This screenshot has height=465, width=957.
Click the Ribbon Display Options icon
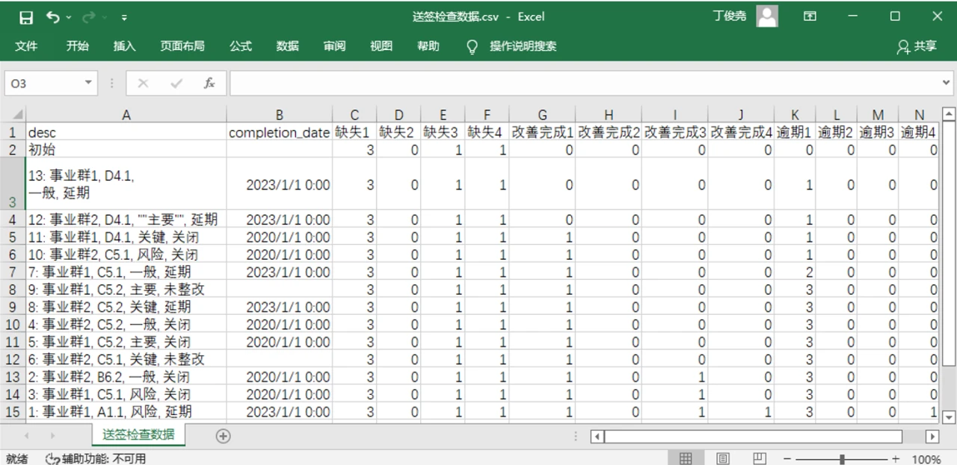coord(810,16)
